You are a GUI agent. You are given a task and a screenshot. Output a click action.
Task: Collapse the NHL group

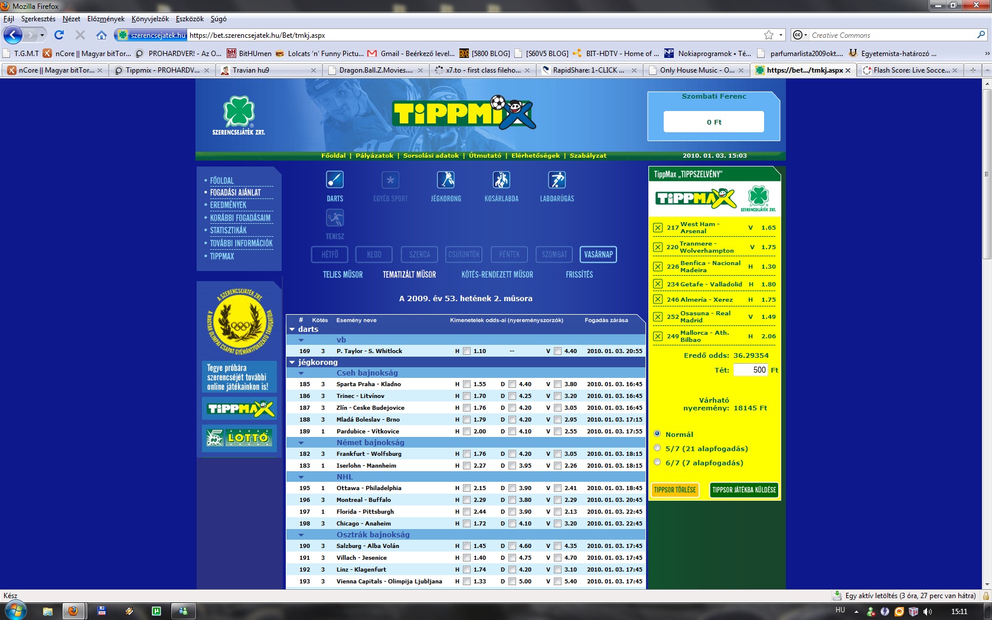click(x=301, y=477)
